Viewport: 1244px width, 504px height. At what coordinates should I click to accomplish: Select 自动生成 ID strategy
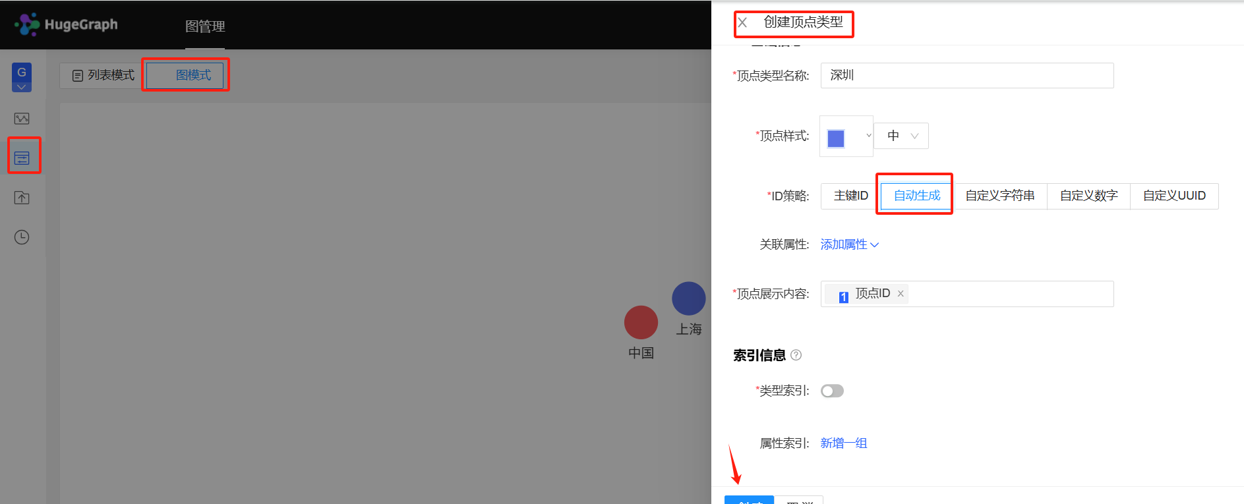tap(916, 196)
